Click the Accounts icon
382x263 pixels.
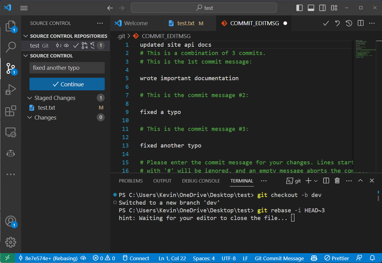[11, 221]
